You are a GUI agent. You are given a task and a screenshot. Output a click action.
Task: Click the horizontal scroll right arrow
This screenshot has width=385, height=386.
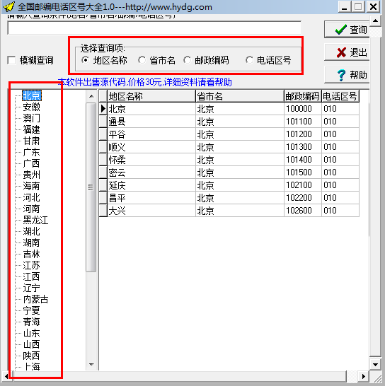[364, 376]
